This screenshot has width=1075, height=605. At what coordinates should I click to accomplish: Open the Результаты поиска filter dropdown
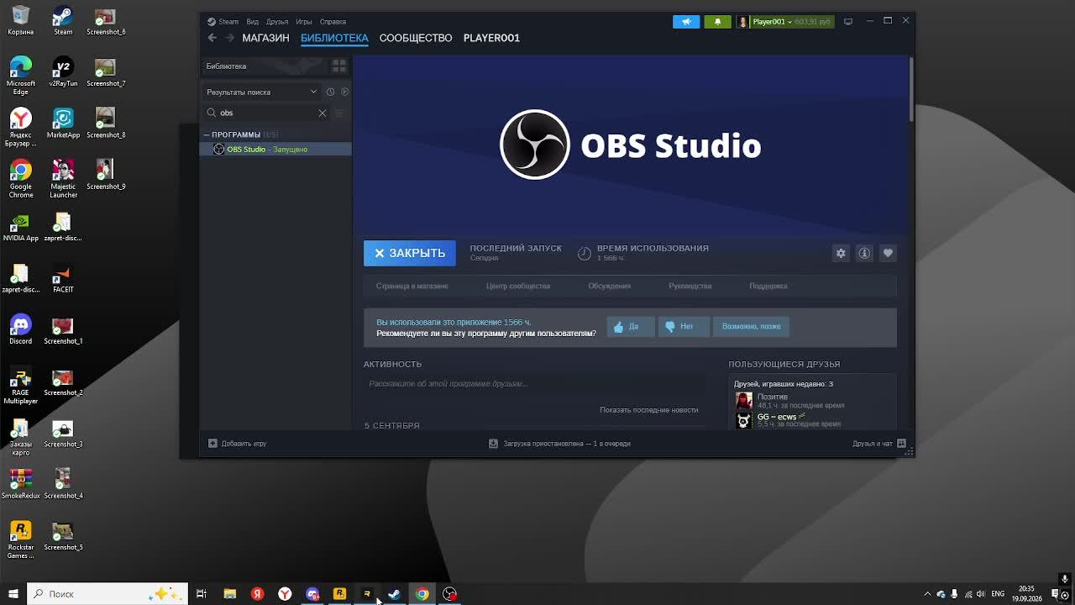[262, 92]
